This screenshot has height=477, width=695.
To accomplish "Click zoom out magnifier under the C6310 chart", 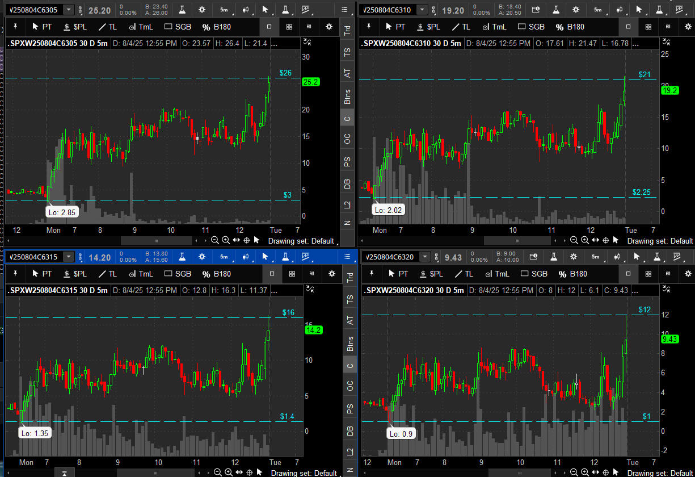I will [x=574, y=241].
